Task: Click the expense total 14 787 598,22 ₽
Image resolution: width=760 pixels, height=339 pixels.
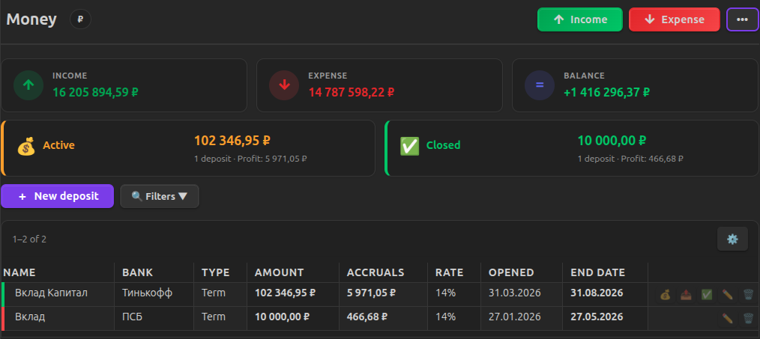Action: [351, 92]
